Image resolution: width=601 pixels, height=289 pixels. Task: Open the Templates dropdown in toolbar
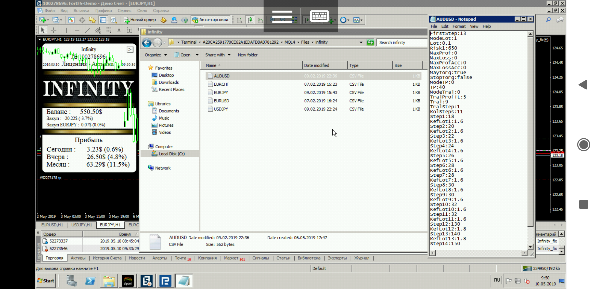pos(358,20)
